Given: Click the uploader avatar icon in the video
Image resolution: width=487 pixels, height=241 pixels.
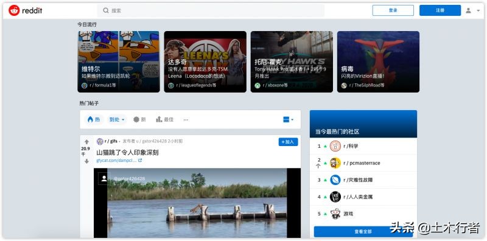Looking at the screenshot, I should click(104, 178).
